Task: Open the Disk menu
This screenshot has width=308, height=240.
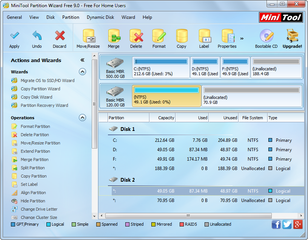Action: 51,17
